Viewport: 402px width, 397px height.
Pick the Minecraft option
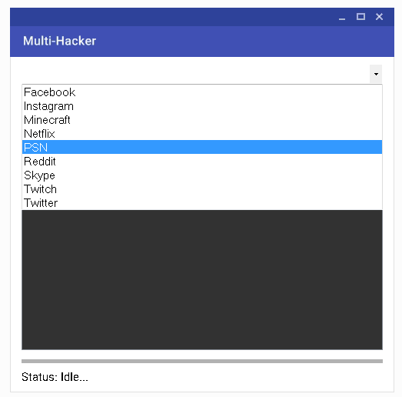(202, 120)
